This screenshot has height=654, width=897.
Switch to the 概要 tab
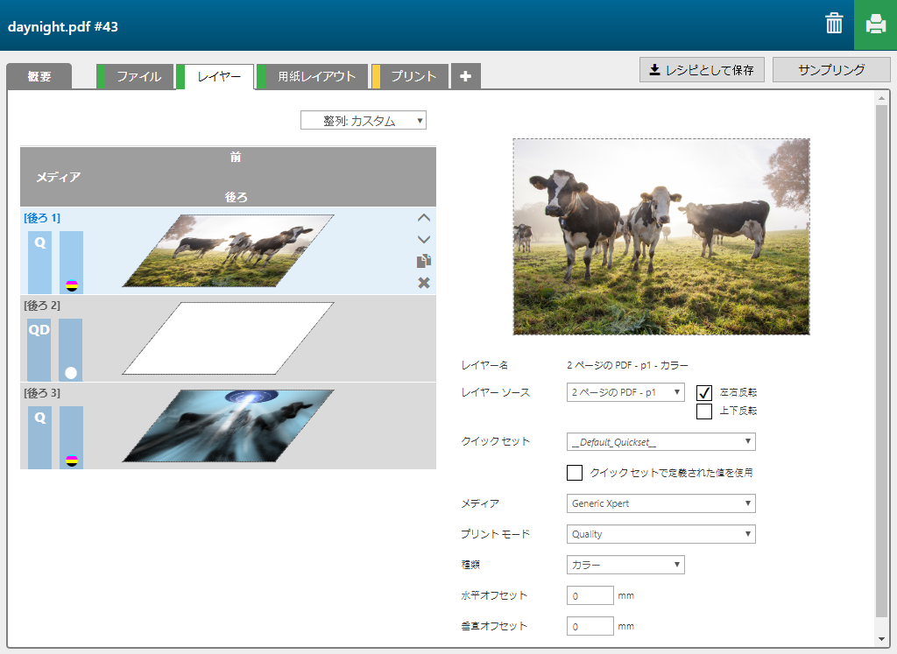(39, 76)
